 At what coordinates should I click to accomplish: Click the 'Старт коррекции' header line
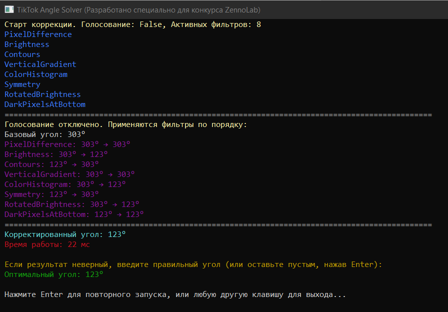tap(132, 24)
